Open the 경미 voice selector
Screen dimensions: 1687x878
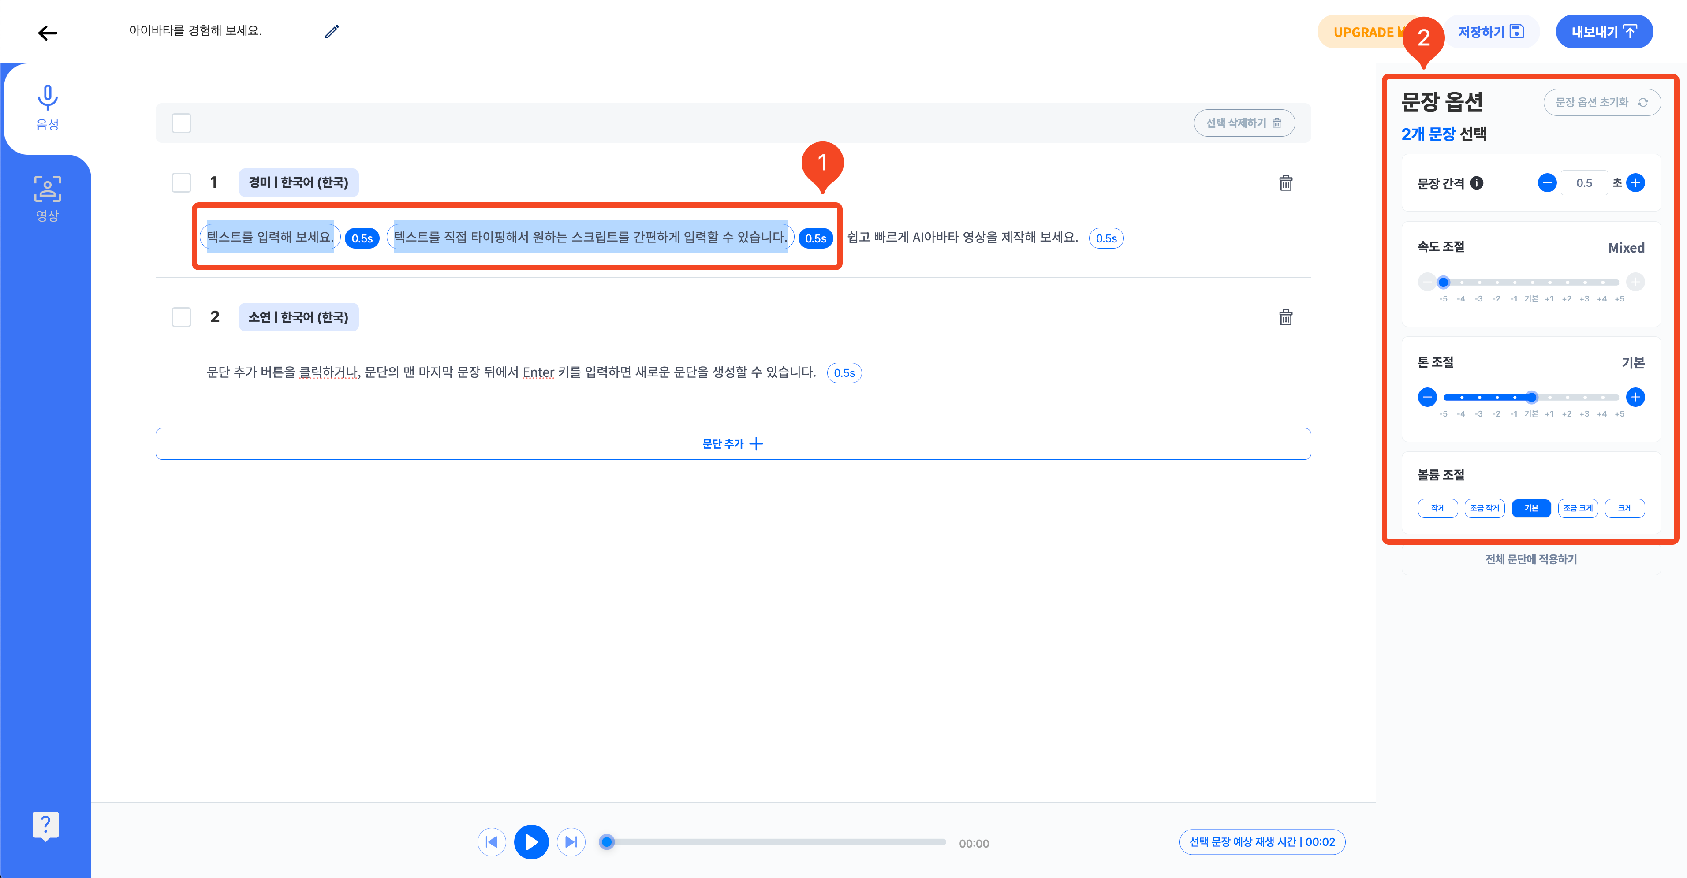299,182
